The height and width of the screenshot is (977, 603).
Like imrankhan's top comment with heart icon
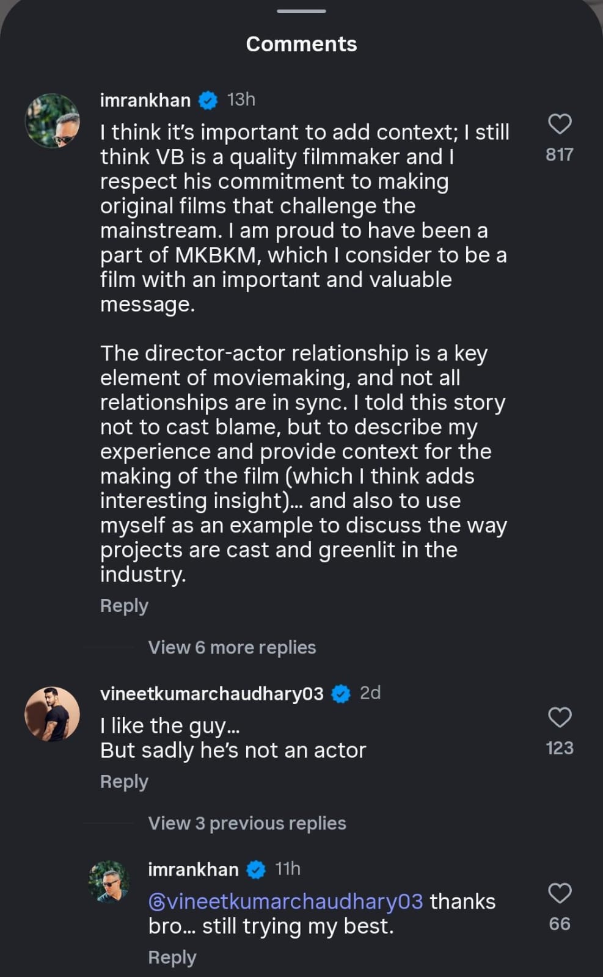click(560, 124)
